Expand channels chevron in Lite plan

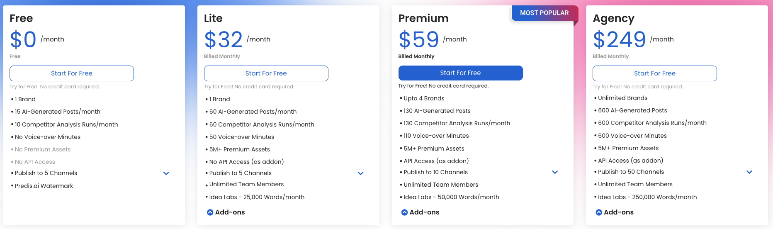[x=360, y=173]
